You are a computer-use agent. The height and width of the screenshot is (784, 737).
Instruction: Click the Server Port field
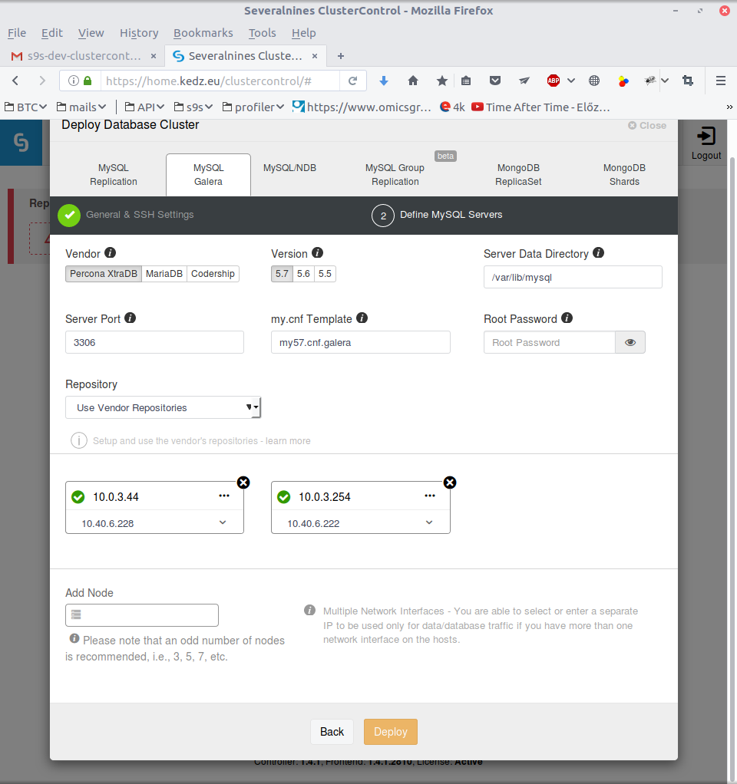click(154, 342)
